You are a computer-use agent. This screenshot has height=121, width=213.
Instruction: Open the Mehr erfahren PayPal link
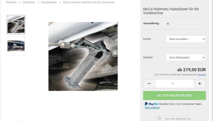click(x=152, y=108)
